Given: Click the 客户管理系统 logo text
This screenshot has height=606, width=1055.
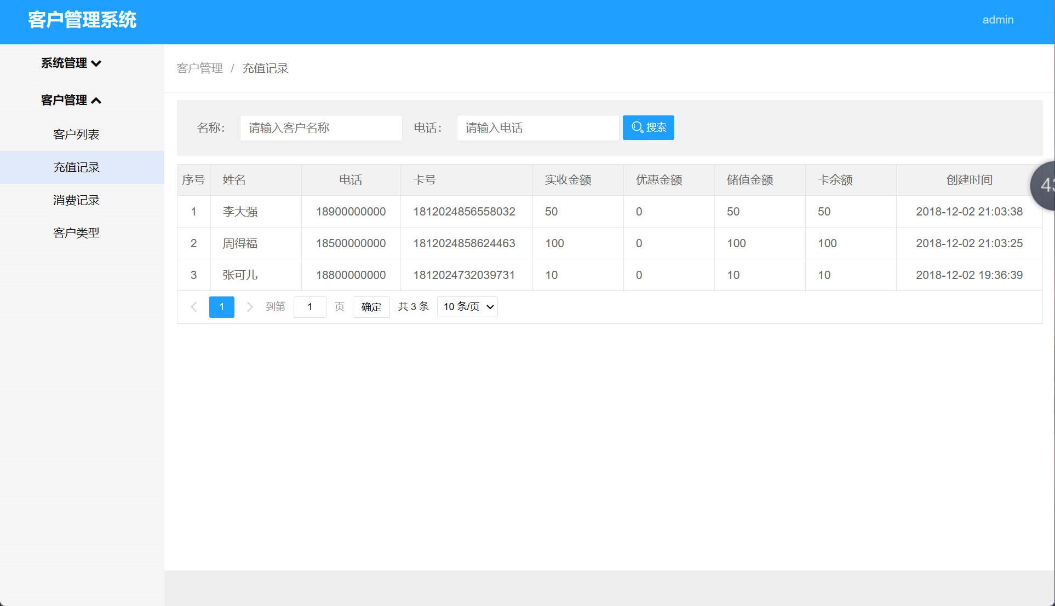Looking at the screenshot, I should click(x=81, y=20).
